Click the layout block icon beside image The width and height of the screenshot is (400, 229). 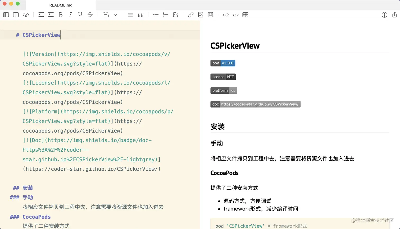[x=210, y=15]
